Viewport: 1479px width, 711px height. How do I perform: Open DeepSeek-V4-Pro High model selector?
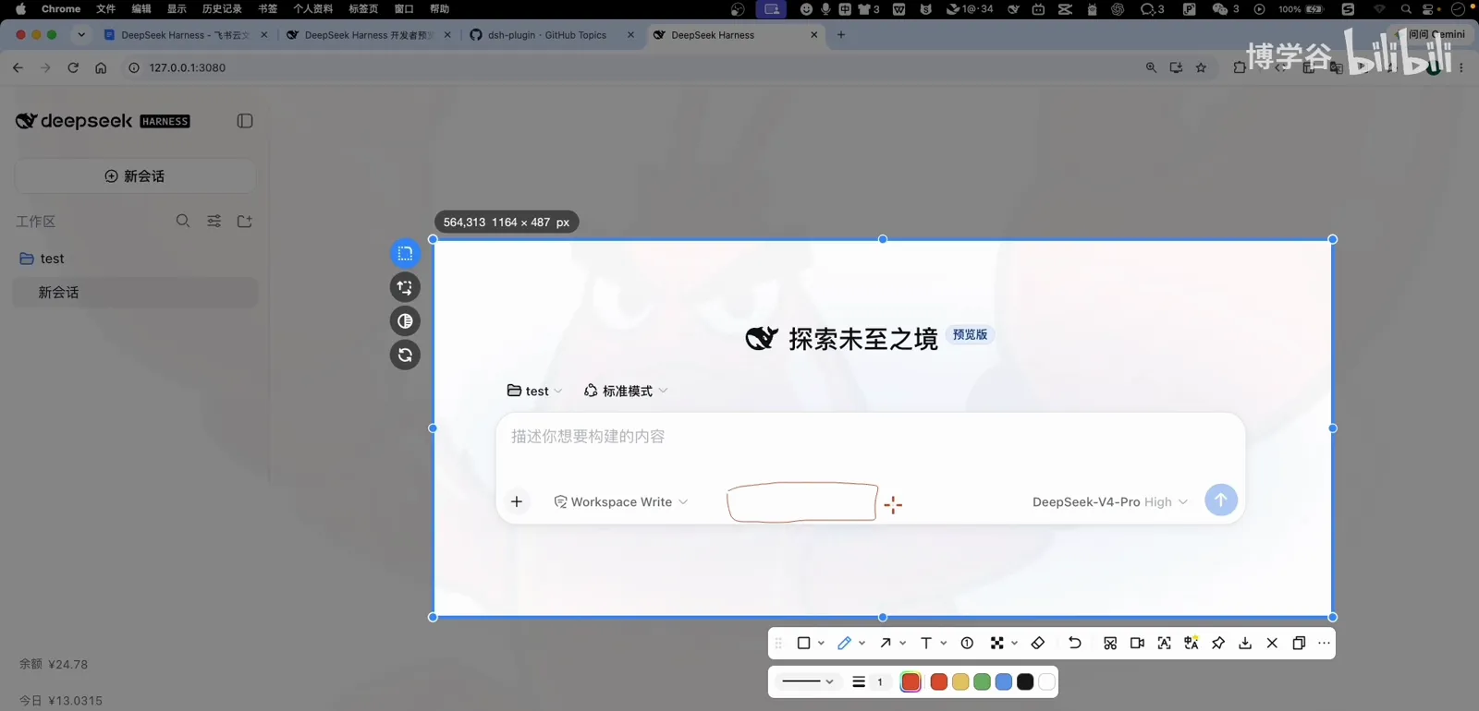(1110, 501)
